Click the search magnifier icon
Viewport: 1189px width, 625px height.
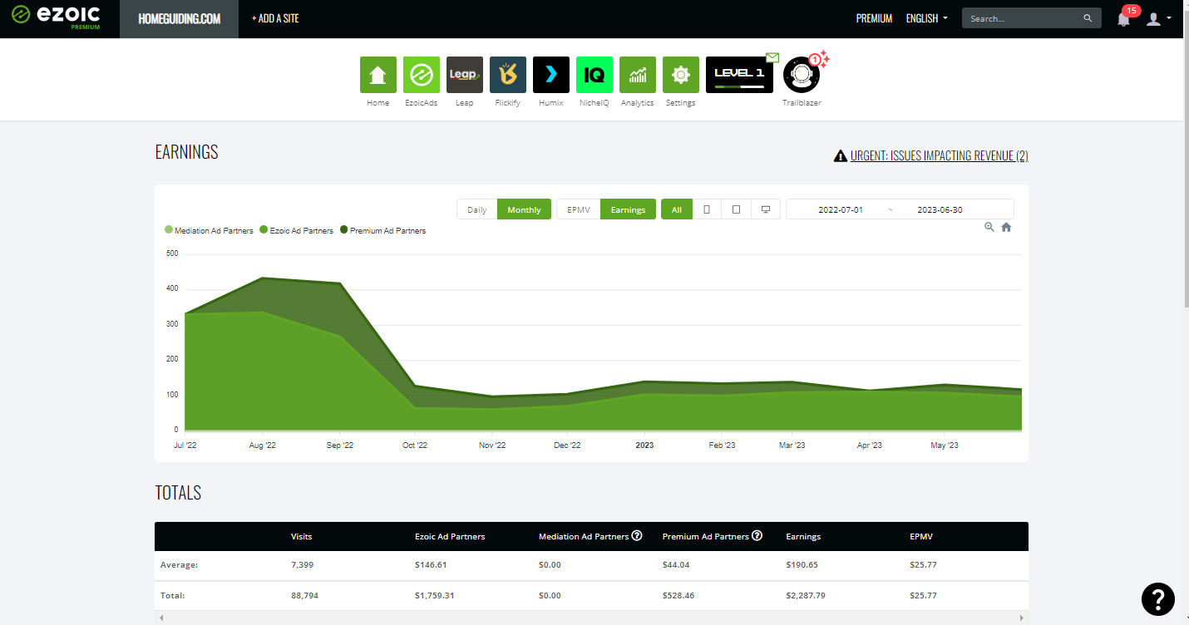coord(1088,18)
